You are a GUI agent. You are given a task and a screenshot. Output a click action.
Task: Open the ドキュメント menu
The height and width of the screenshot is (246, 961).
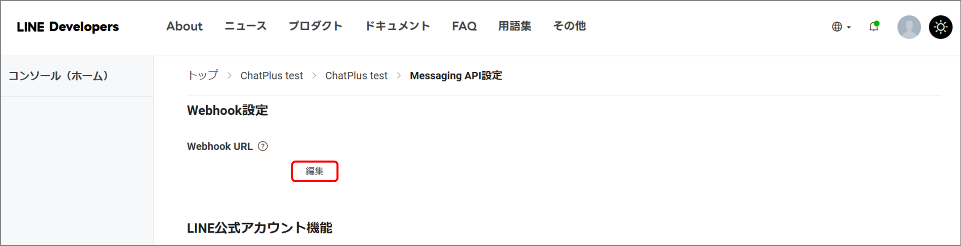pos(397,26)
